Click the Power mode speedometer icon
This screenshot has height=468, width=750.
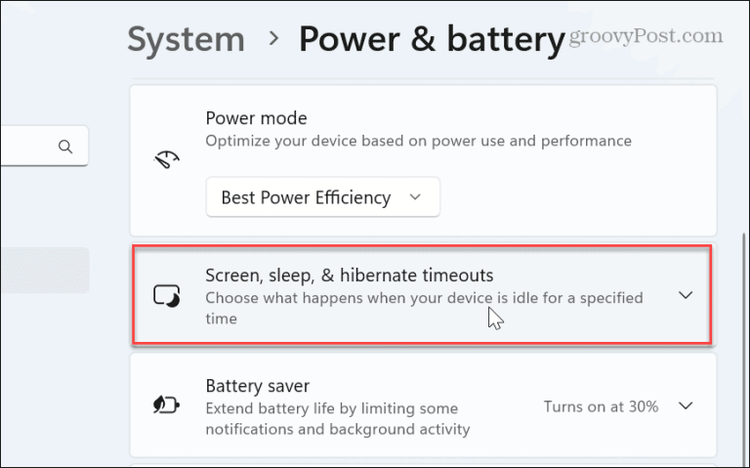coord(166,159)
